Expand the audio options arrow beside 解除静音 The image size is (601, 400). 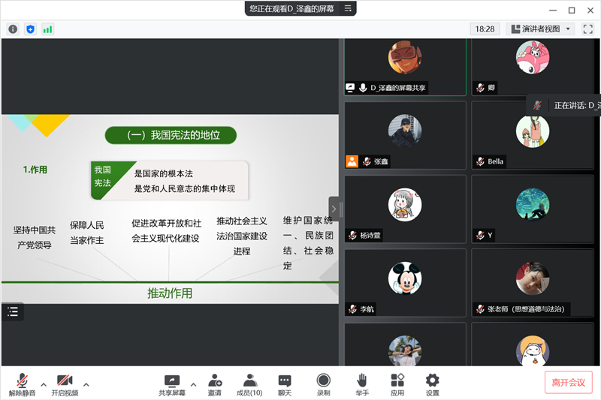[x=44, y=384]
